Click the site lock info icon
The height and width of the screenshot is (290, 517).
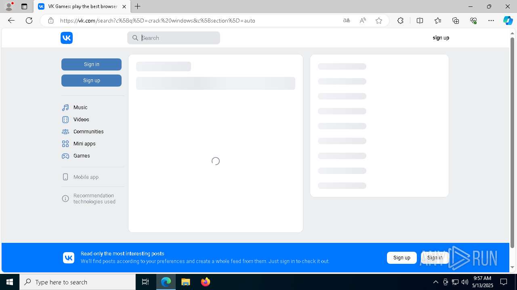[x=51, y=21]
